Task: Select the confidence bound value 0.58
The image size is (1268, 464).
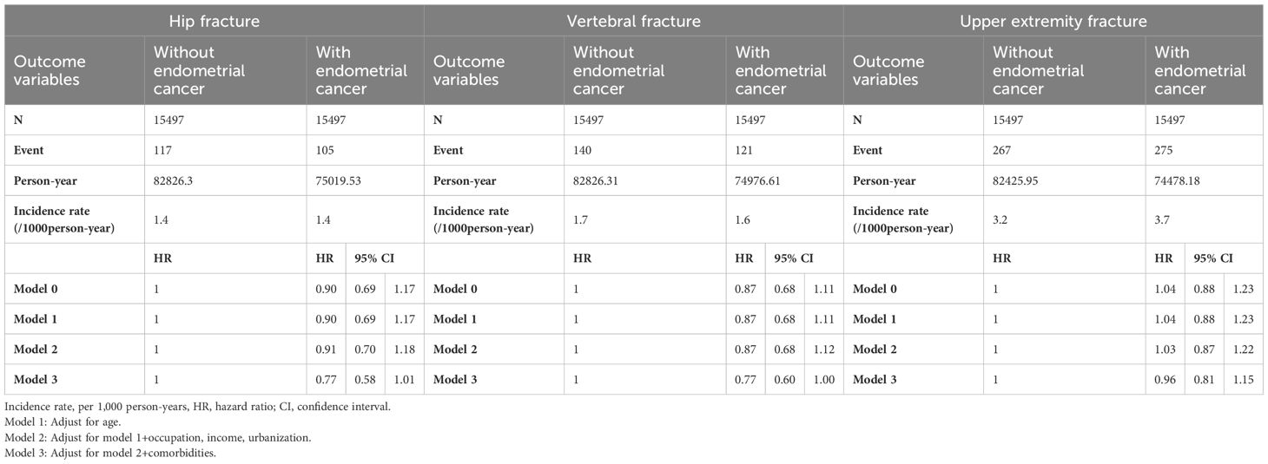Action: pos(363,379)
